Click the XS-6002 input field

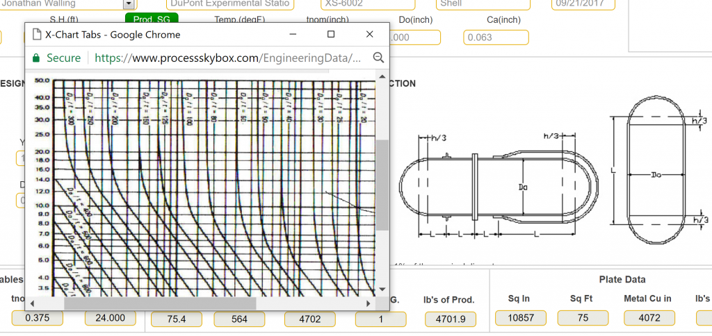tap(368, 3)
